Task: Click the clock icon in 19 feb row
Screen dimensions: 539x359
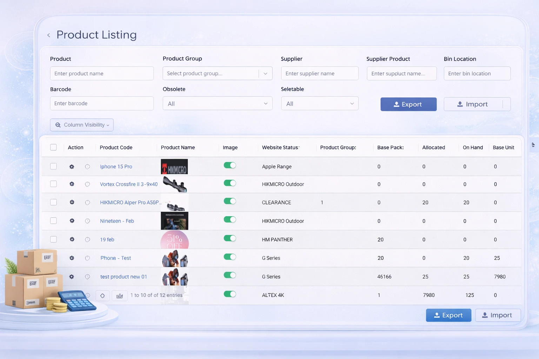Action: (x=87, y=239)
